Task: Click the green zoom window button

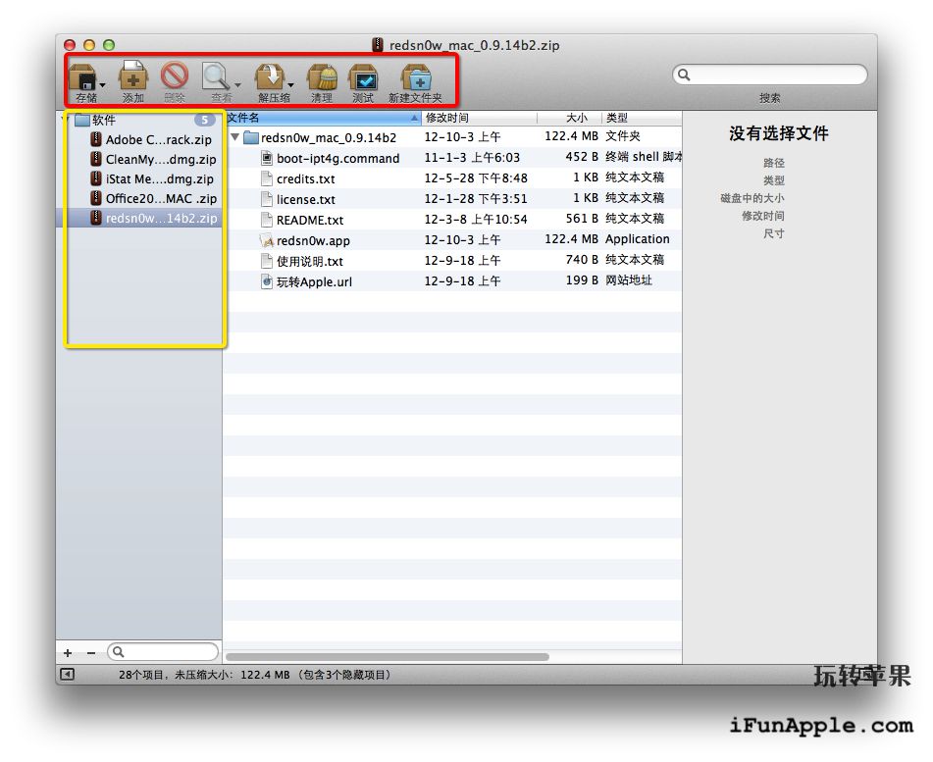Action: point(108,44)
